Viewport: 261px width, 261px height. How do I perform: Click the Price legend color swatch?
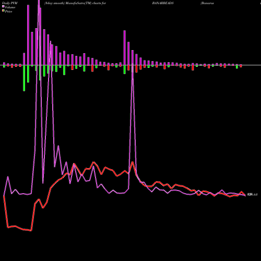[3, 11]
